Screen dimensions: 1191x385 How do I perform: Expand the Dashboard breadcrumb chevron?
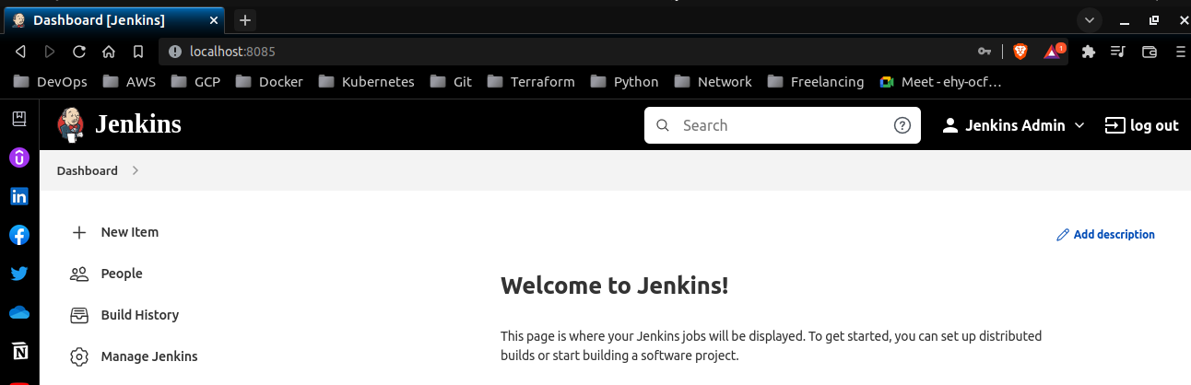click(135, 170)
